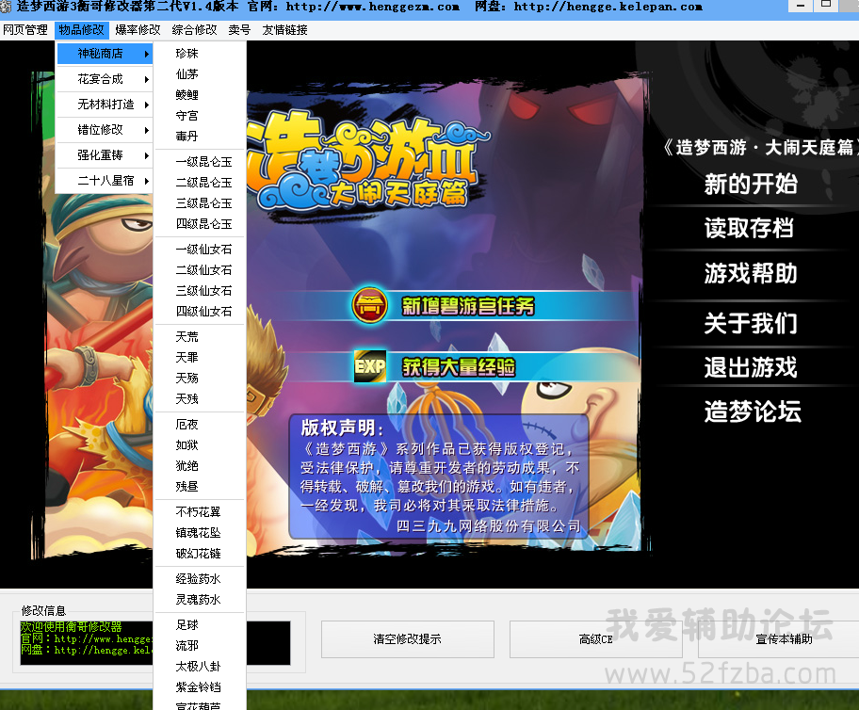The height and width of the screenshot is (710, 859).
Task: Select the 破幻花链 item
Action: point(200,554)
